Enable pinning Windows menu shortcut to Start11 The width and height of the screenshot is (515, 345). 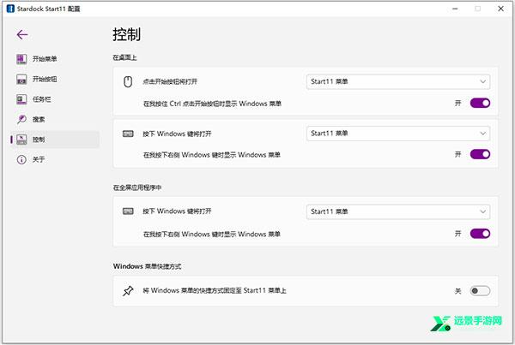480,290
